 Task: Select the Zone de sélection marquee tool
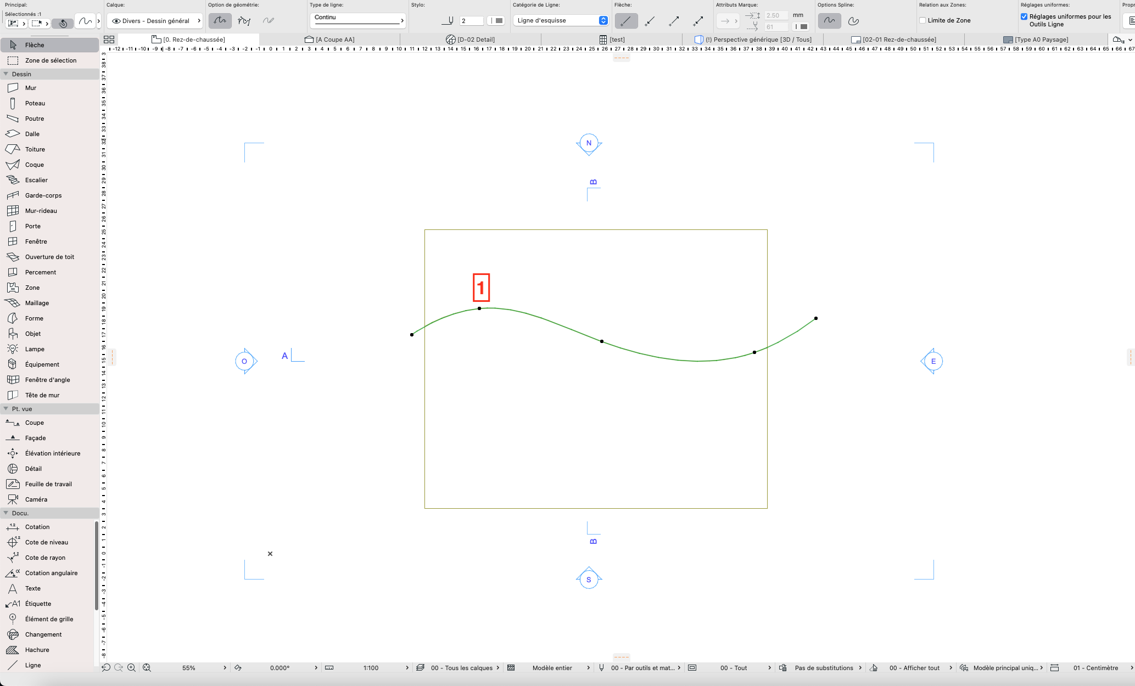[x=49, y=60]
